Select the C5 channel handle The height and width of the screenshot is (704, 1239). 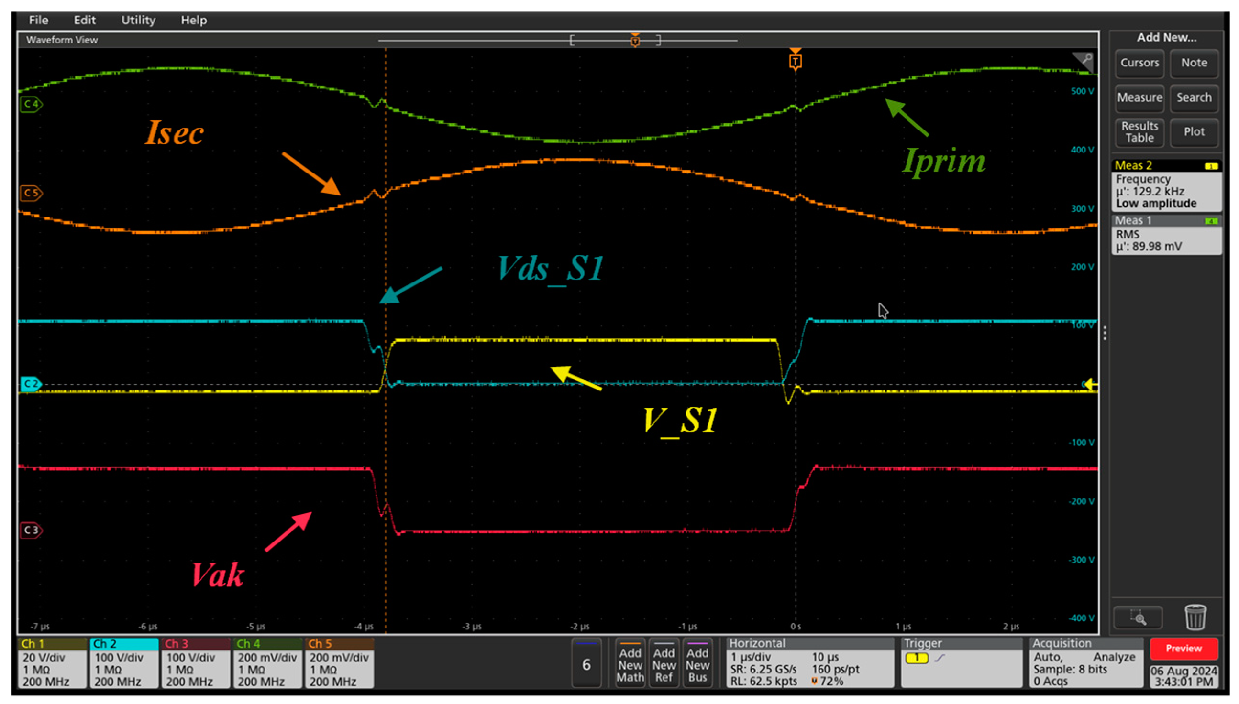pos(31,193)
